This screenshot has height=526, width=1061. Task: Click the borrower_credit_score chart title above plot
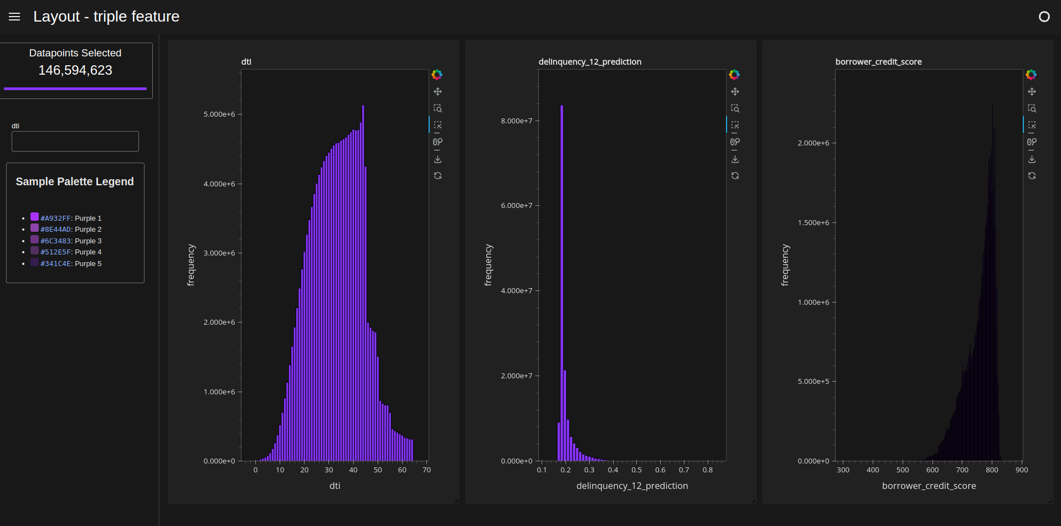878,62
